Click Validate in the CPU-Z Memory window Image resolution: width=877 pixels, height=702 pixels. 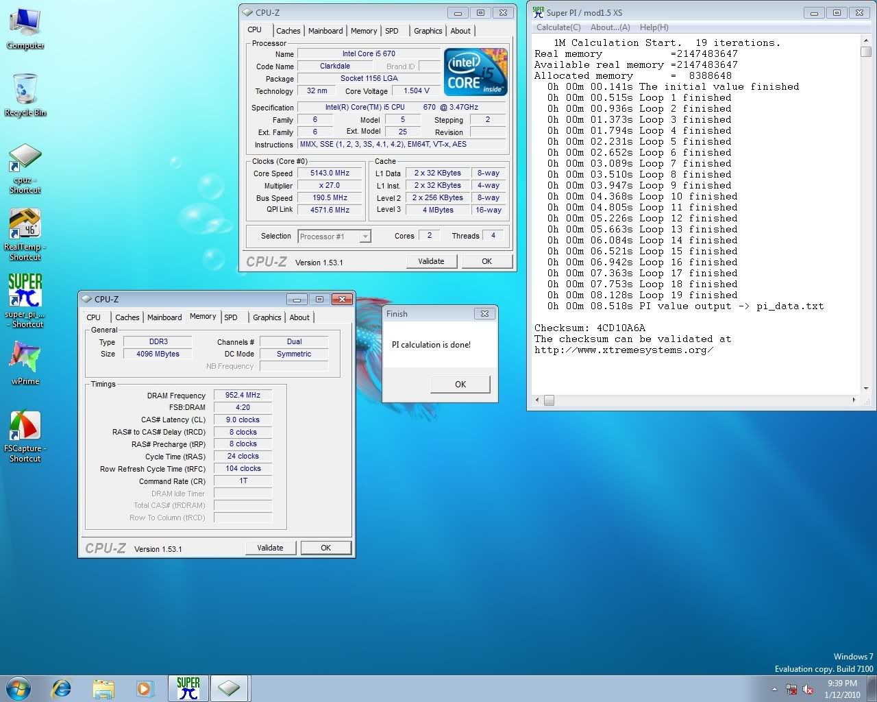[270, 548]
